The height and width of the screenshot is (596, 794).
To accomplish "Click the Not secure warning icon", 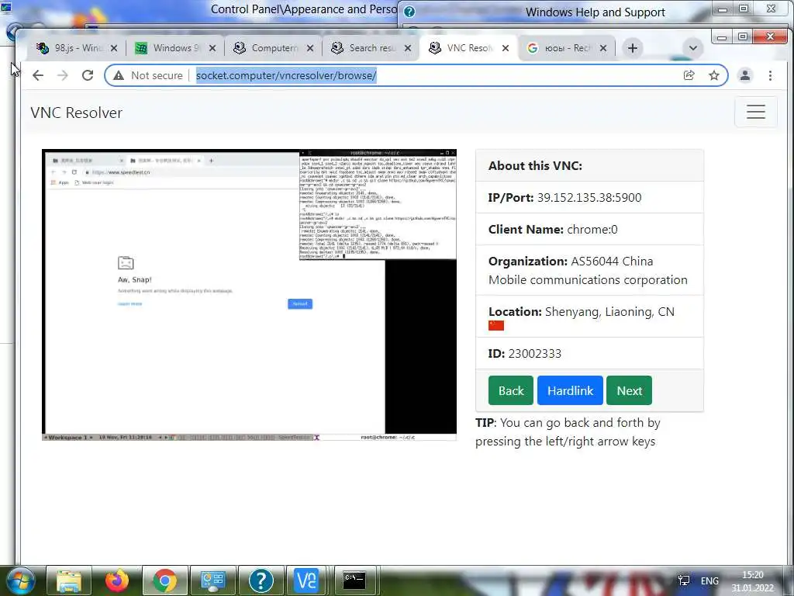I will coord(119,75).
